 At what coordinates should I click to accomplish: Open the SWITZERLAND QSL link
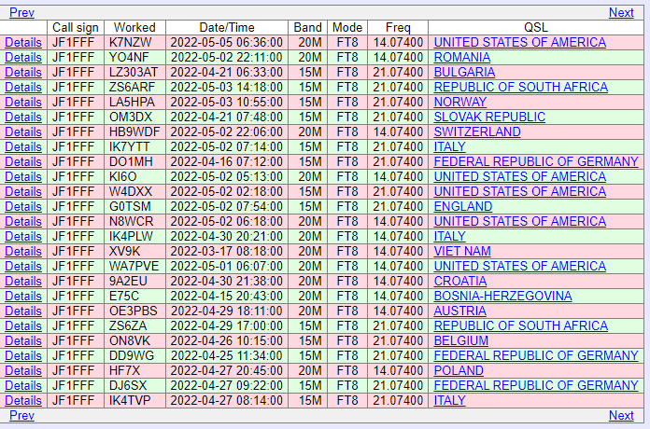tap(477, 131)
